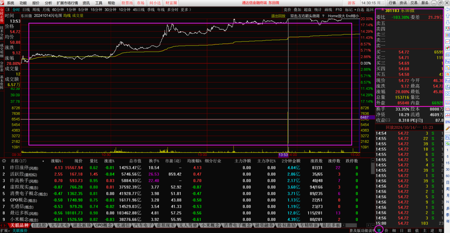Switch to the 自选股 bottom tab
This screenshot has width=450, height=233.
(40, 225)
